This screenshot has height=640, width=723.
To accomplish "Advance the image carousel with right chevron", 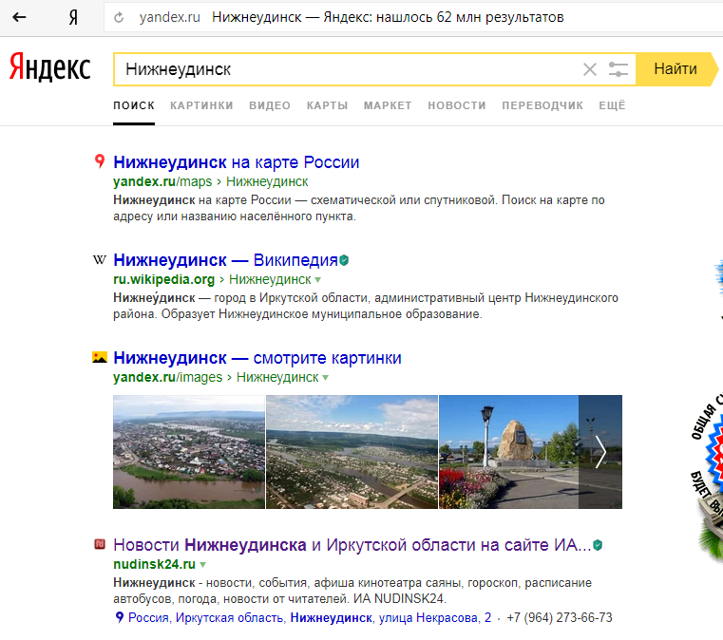I will (600, 452).
